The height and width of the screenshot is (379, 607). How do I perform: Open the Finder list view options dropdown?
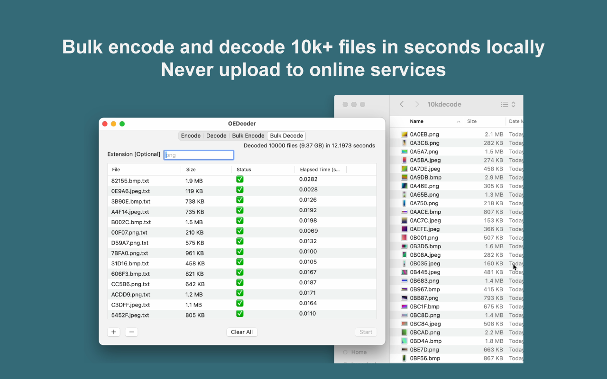508,104
